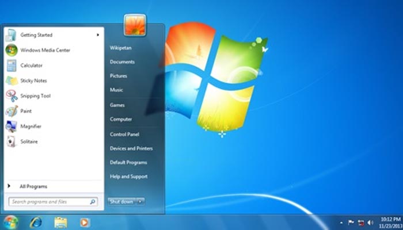Open Default Programs
403x230 pixels.
[x=128, y=163]
